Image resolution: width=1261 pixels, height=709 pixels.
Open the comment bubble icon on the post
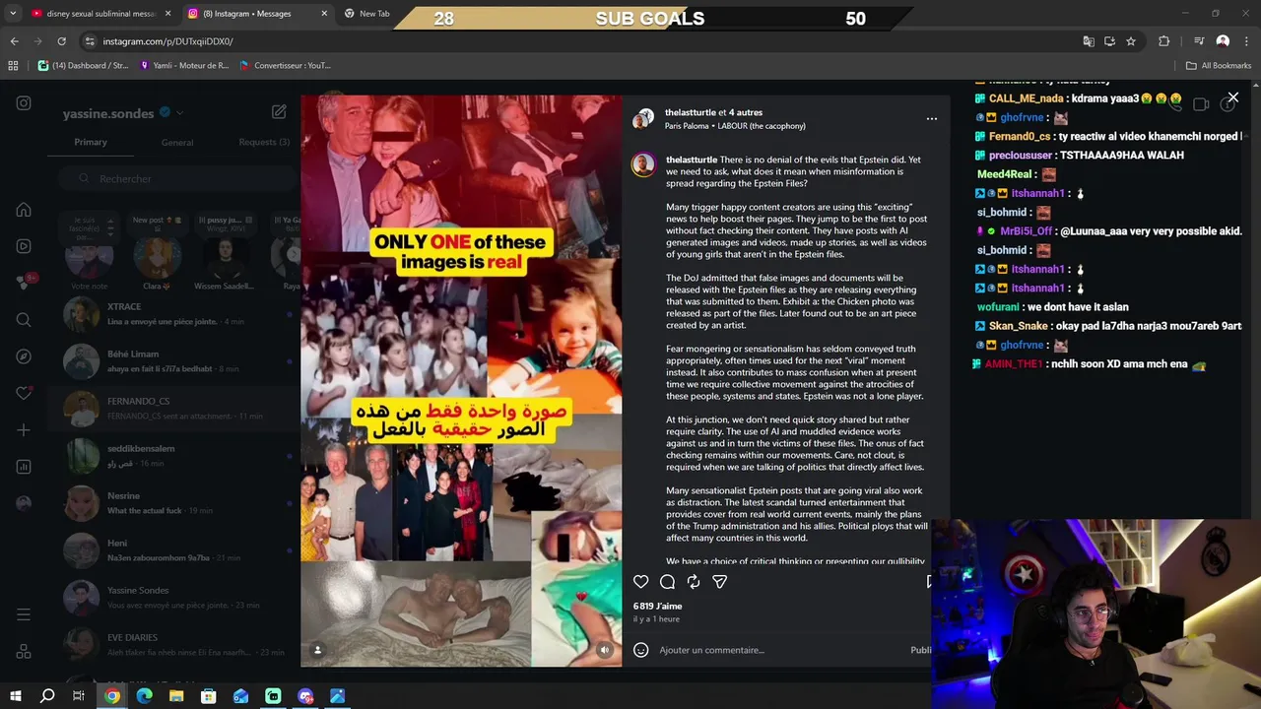click(667, 582)
